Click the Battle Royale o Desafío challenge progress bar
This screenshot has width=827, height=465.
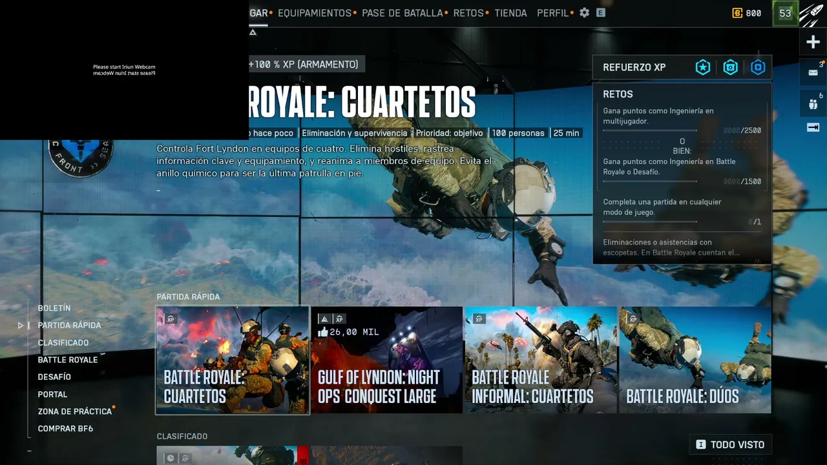(650, 181)
